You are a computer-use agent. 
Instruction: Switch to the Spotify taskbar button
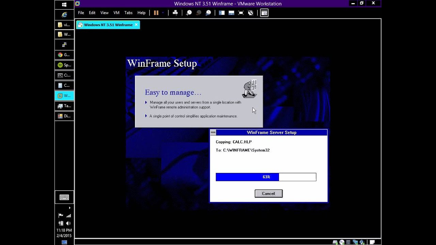(x=64, y=65)
